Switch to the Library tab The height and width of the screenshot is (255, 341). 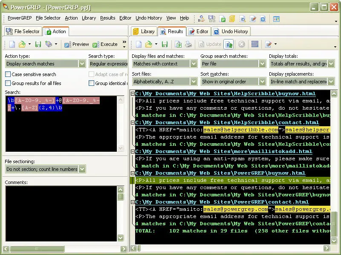click(x=144, y=31)
